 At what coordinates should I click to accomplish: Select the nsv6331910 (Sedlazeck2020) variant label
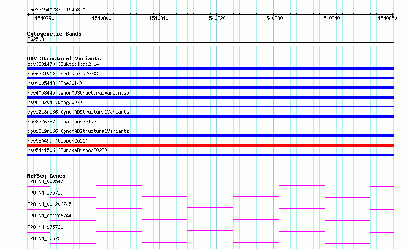tap(63, 74)
